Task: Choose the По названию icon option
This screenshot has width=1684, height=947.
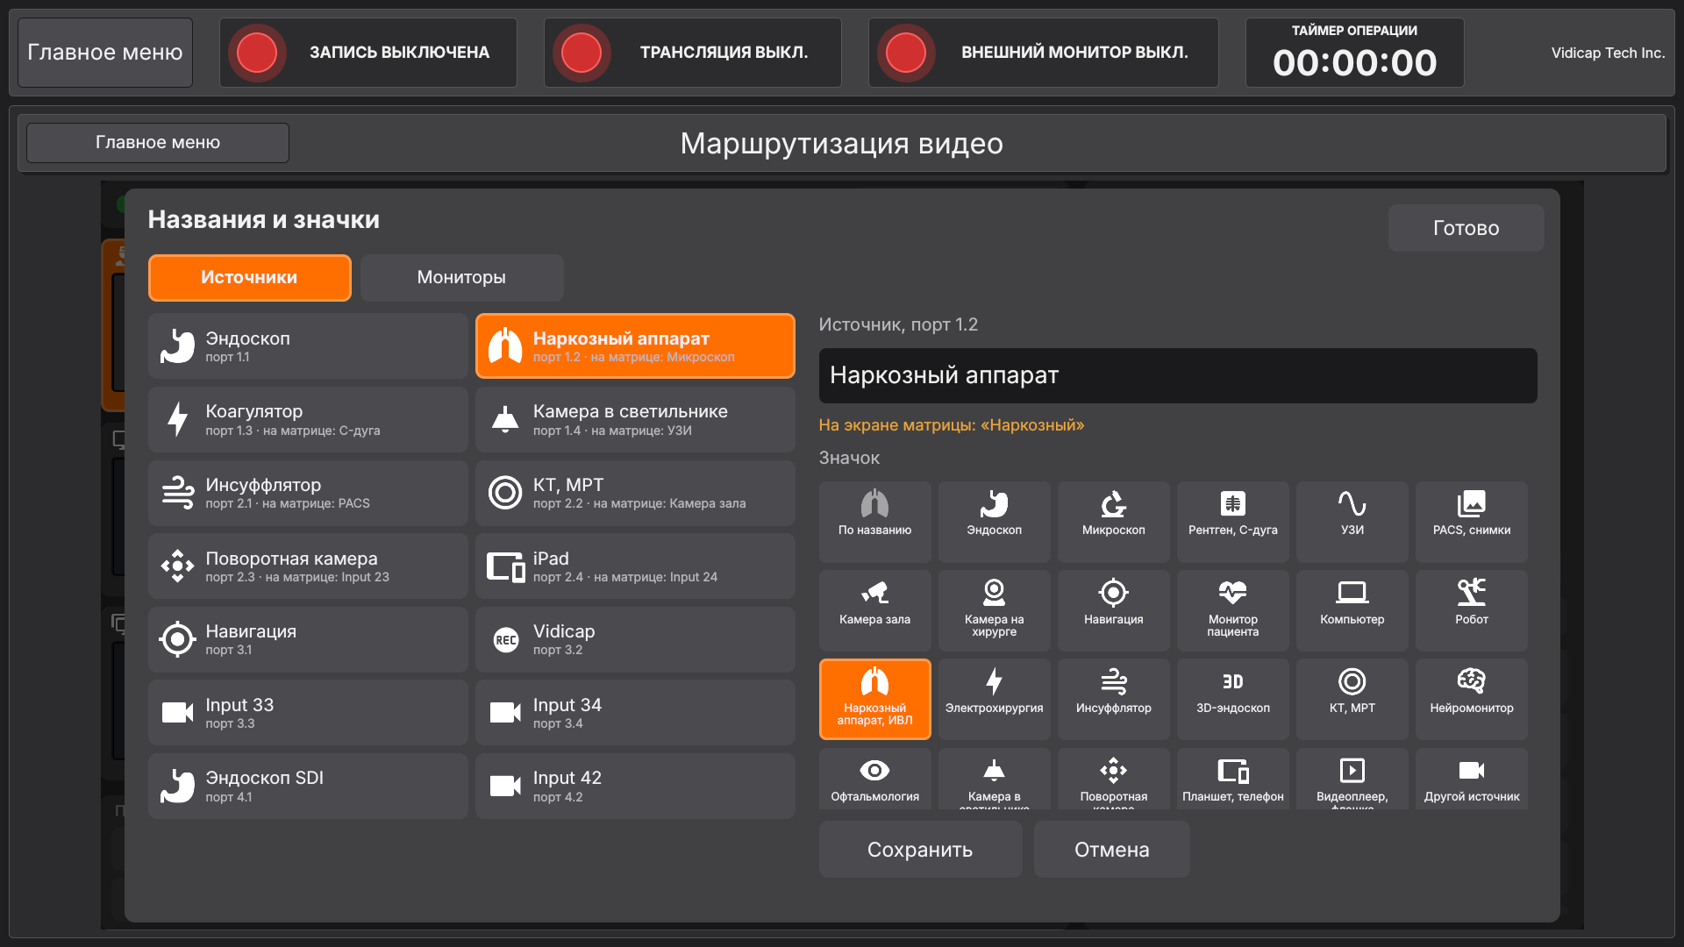Action: click(874, 522)
